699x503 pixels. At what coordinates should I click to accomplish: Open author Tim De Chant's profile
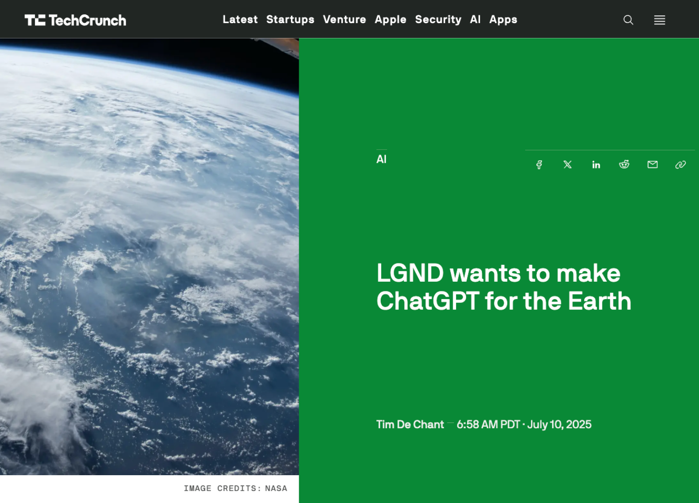(410, 424)
